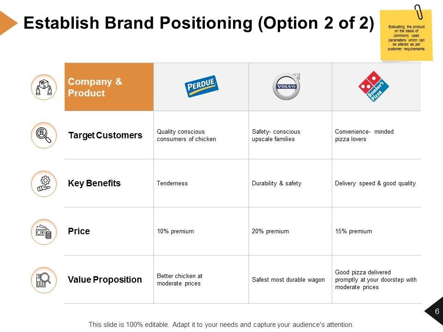Click the Volvo logo
Screen dimensions: 443x332
pos(286,86)
